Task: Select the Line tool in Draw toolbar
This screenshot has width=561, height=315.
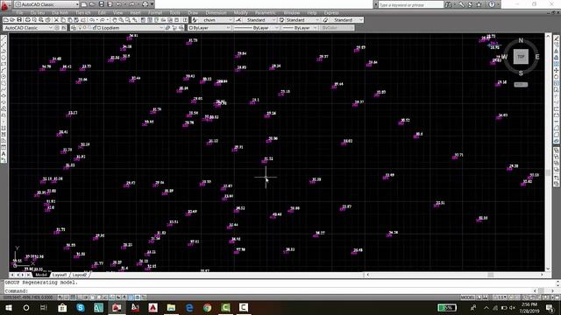Action: click(4, 38)
